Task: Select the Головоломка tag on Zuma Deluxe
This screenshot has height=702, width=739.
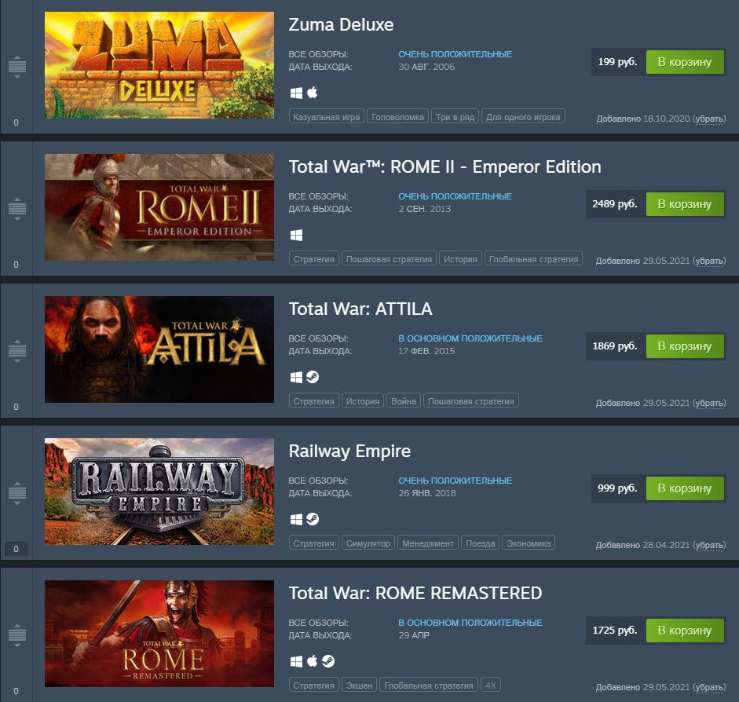Action: tap(398, 117)
